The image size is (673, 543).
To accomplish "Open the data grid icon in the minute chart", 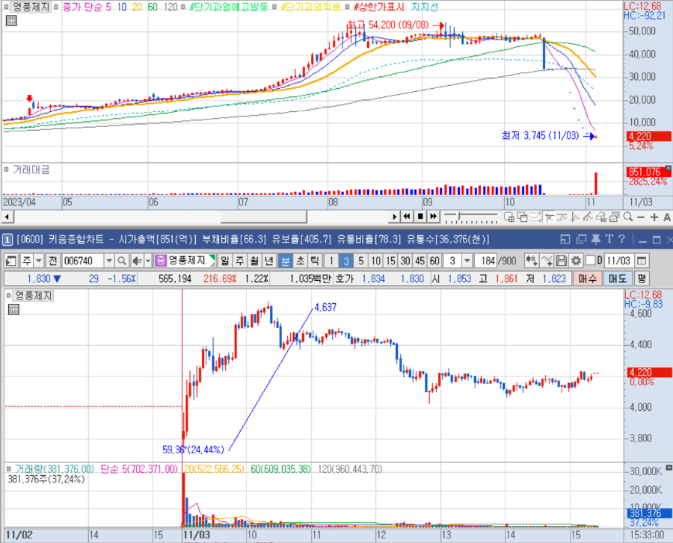I will pyautogui.click(x=13, y=309).
